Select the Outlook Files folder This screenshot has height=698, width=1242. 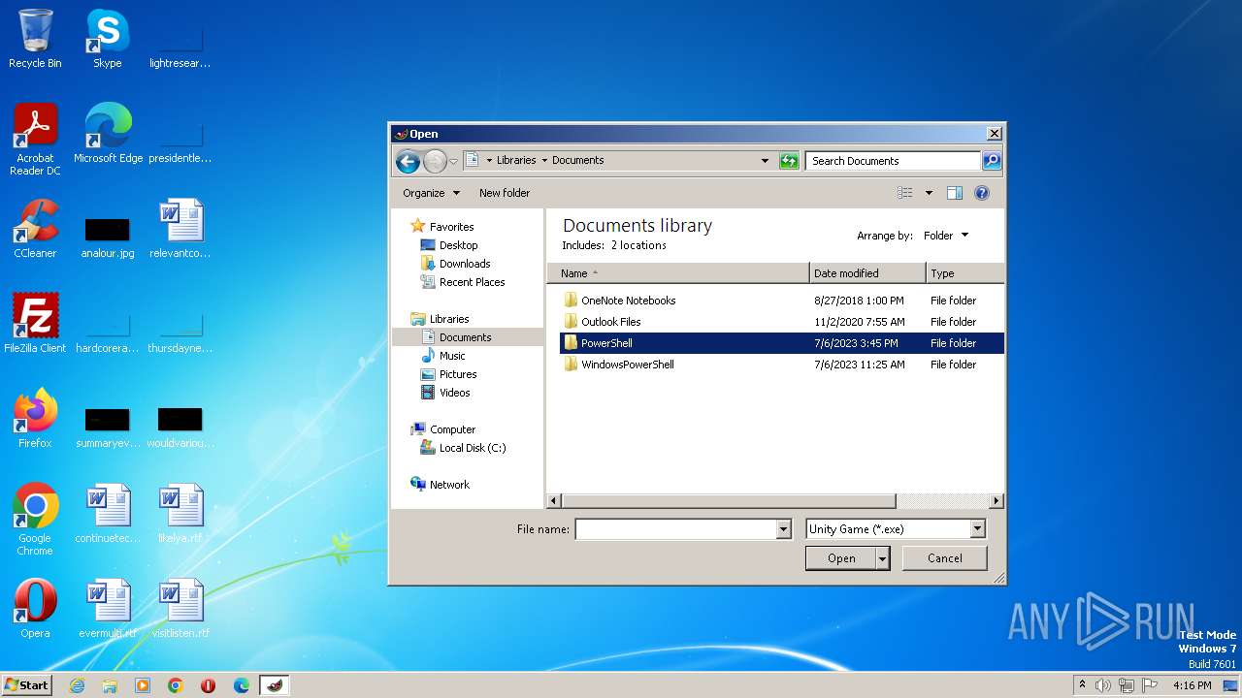click(x=610, y=322)
